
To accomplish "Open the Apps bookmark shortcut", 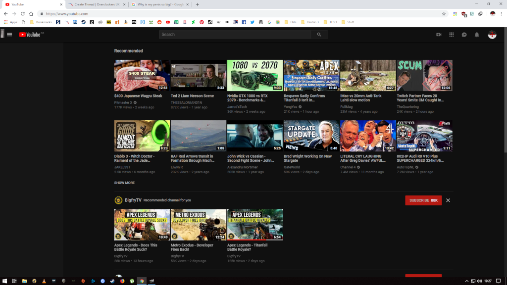I will 10,22.
